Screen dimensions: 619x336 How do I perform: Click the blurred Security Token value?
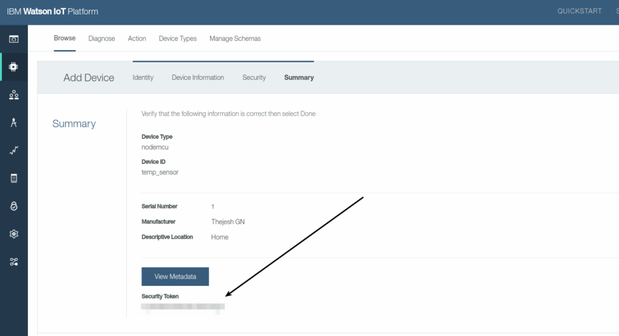183,307
